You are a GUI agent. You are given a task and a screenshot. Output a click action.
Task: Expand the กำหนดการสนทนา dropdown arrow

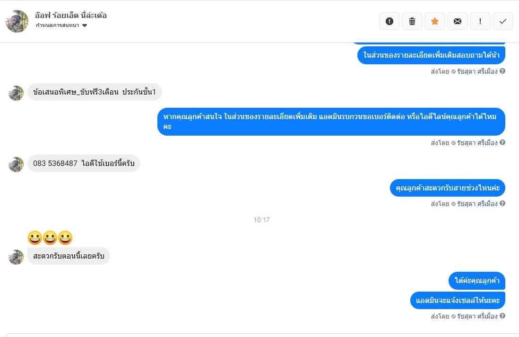click(85, 26)
